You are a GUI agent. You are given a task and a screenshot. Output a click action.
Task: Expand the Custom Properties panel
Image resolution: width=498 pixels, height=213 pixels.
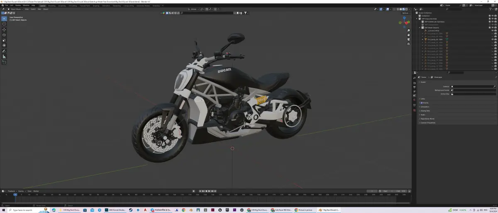coord(427,123)
